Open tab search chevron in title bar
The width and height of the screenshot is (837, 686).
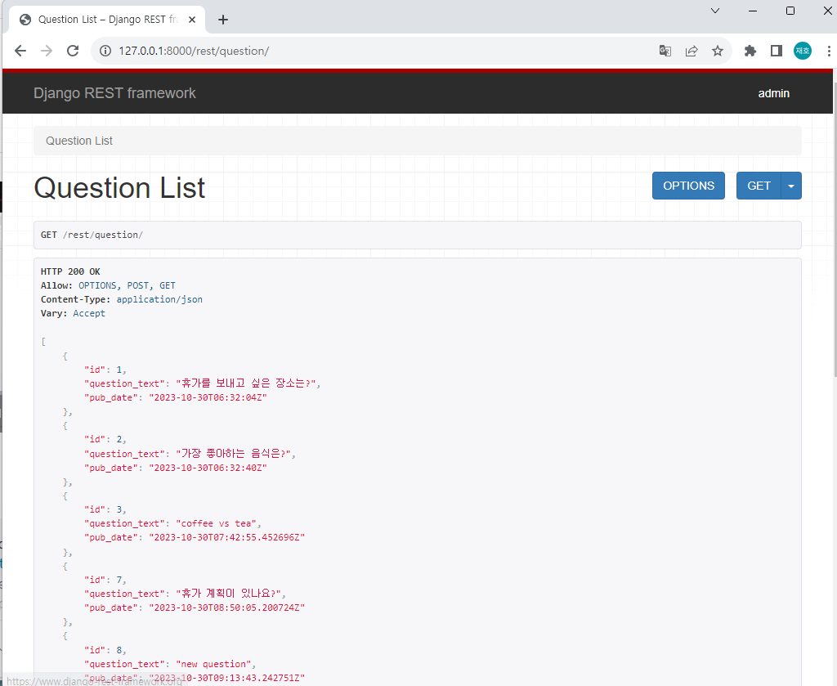(x=715, y=11)
